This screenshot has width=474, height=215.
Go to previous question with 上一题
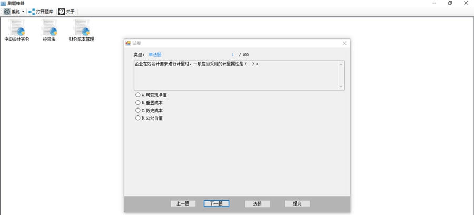[183, 203]
